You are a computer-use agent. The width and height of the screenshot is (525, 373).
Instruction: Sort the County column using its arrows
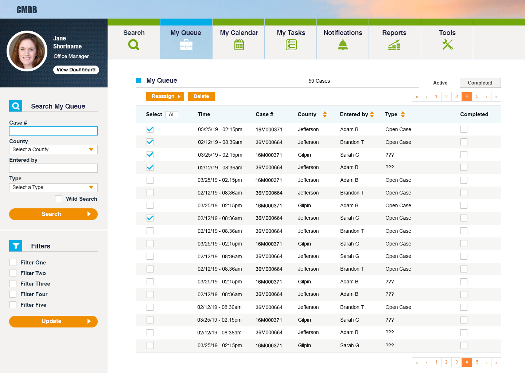[x=324, y=114]
